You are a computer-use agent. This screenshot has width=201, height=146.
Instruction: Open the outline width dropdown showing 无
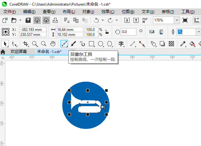click(x=199, y=32)
